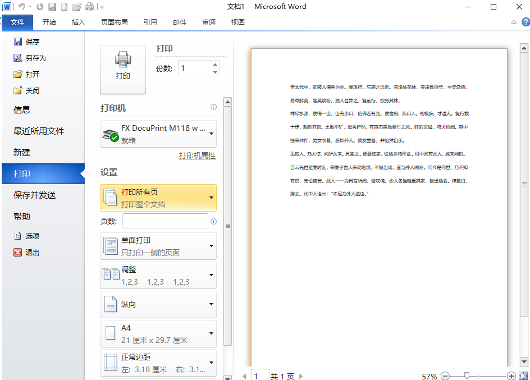The image size is (530, 380).
Task: Click the zoom out minus button
Action: [445, 376]
